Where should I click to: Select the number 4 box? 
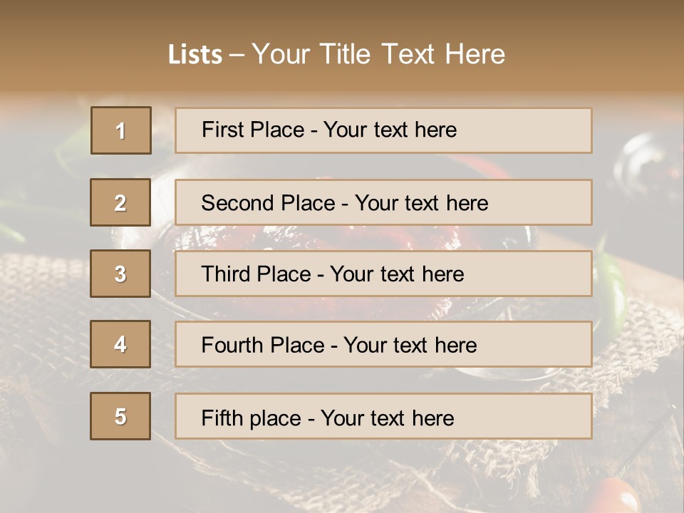[x=120, y=345]
